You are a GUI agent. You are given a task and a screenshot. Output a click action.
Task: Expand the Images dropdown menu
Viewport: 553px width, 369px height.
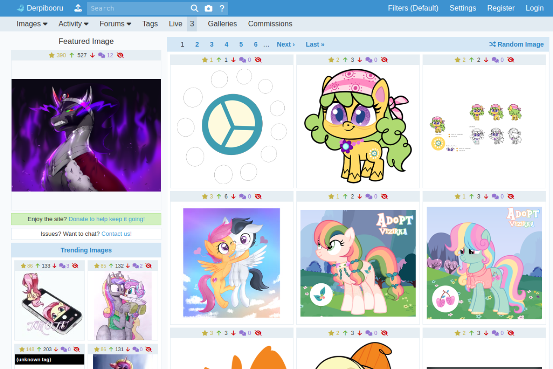click(32, 24)
